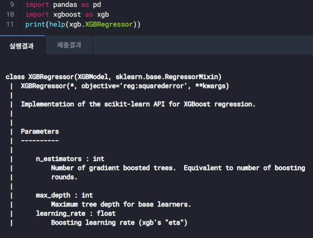313x238 pixels.
Task: Click line number 11 in the gutter
Action: [10, 24]
